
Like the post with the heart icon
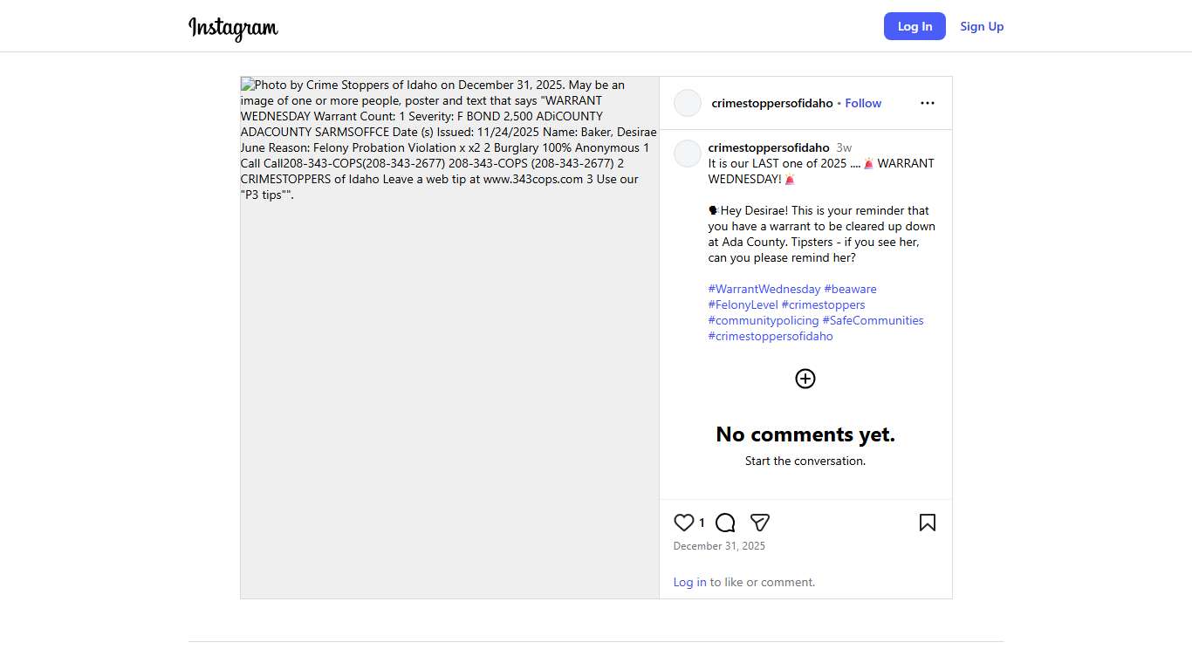(684, 523)
